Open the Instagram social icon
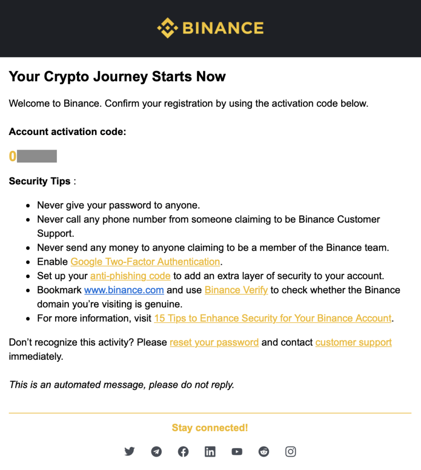This screenshot has height=470, width=421. 290,452
